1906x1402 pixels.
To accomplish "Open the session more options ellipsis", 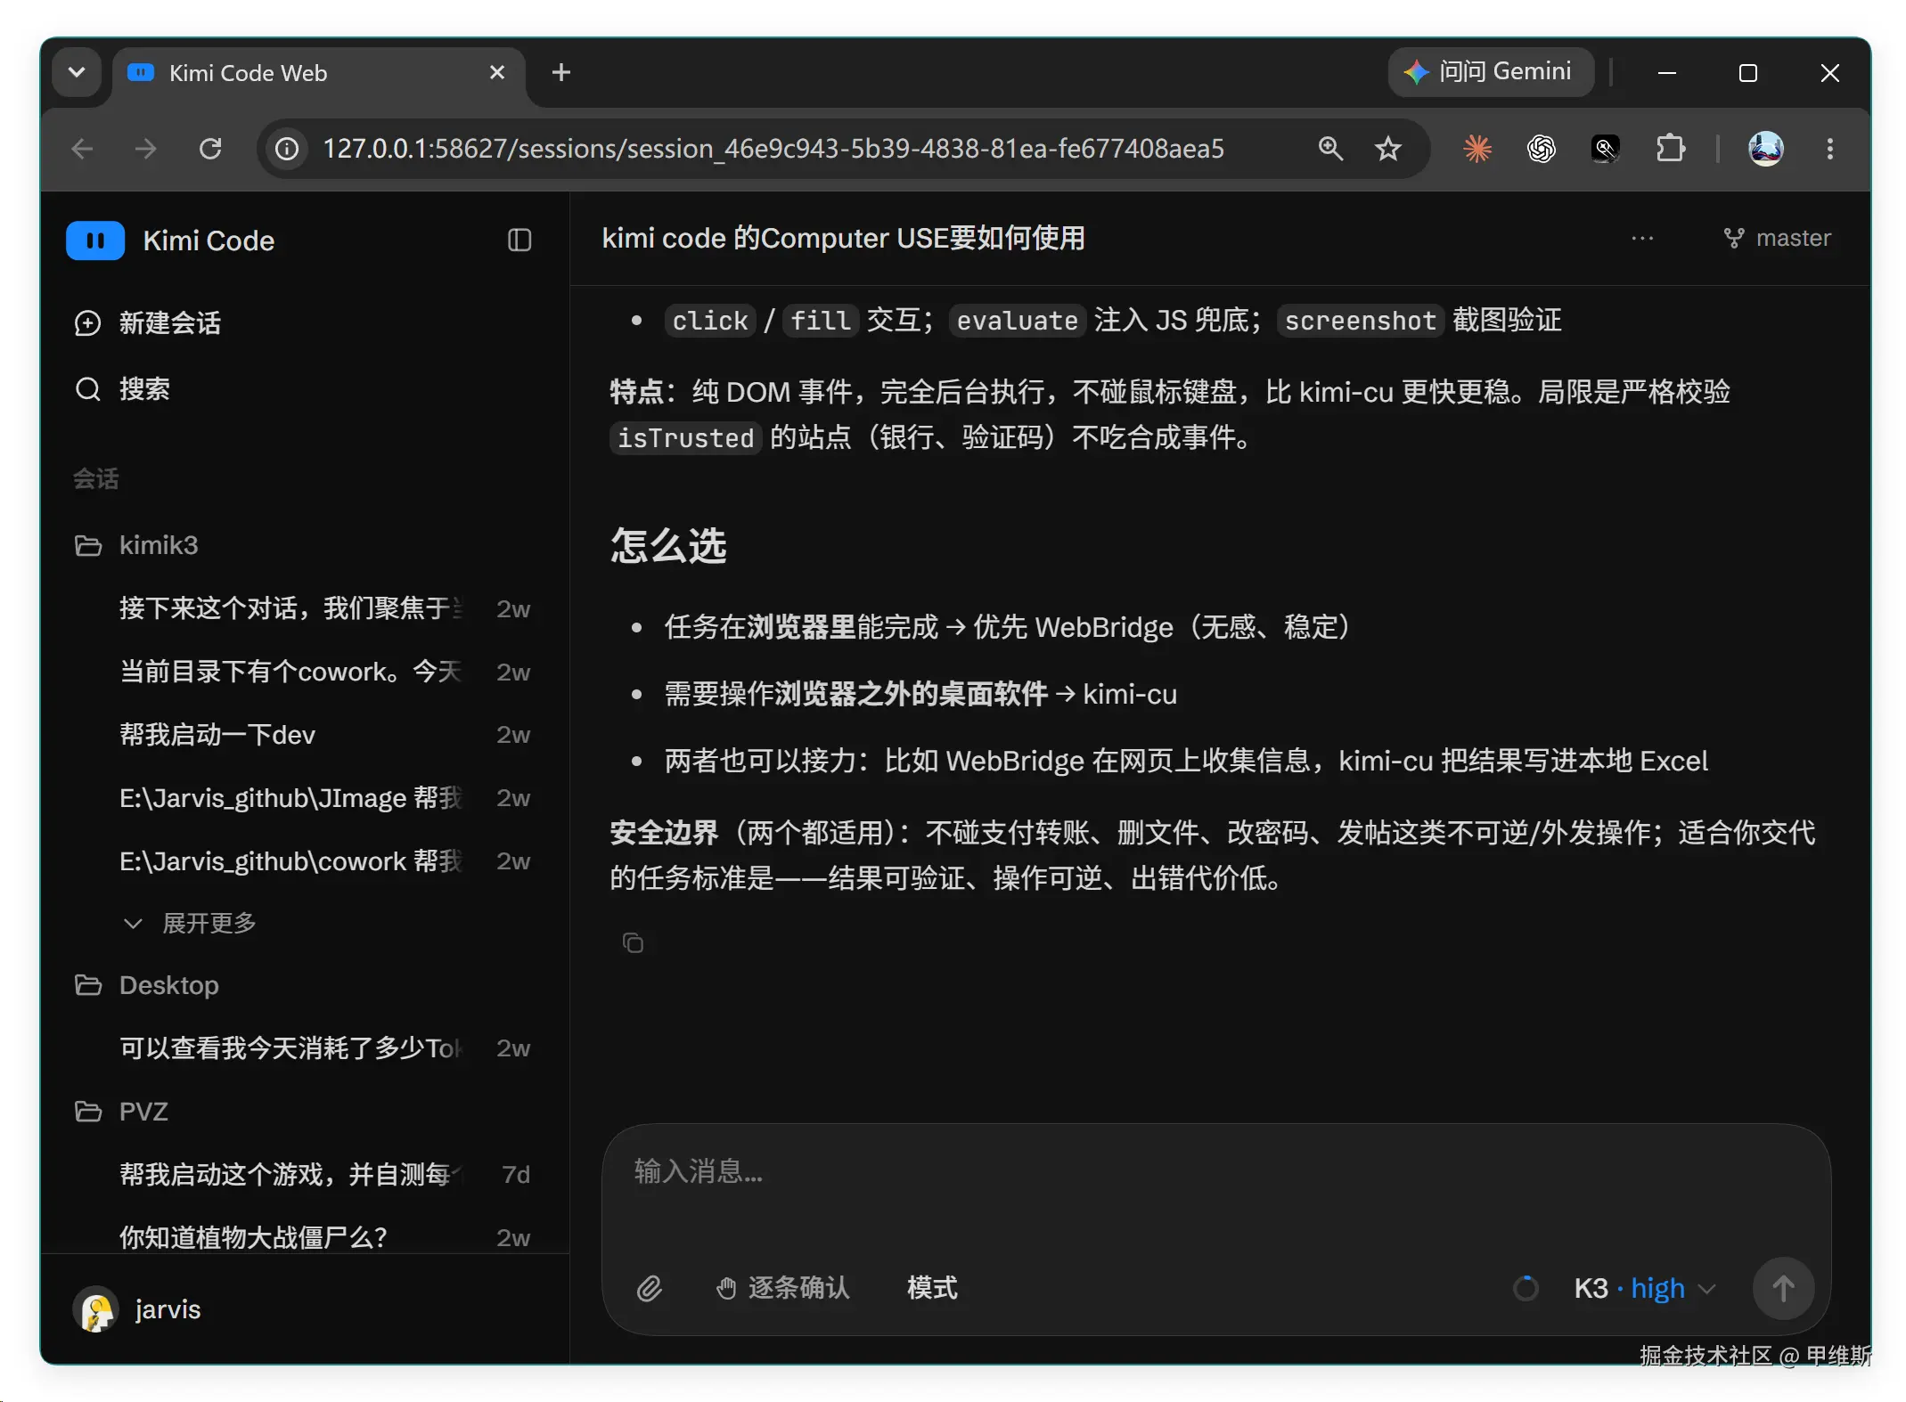I will click(1642, 238).
